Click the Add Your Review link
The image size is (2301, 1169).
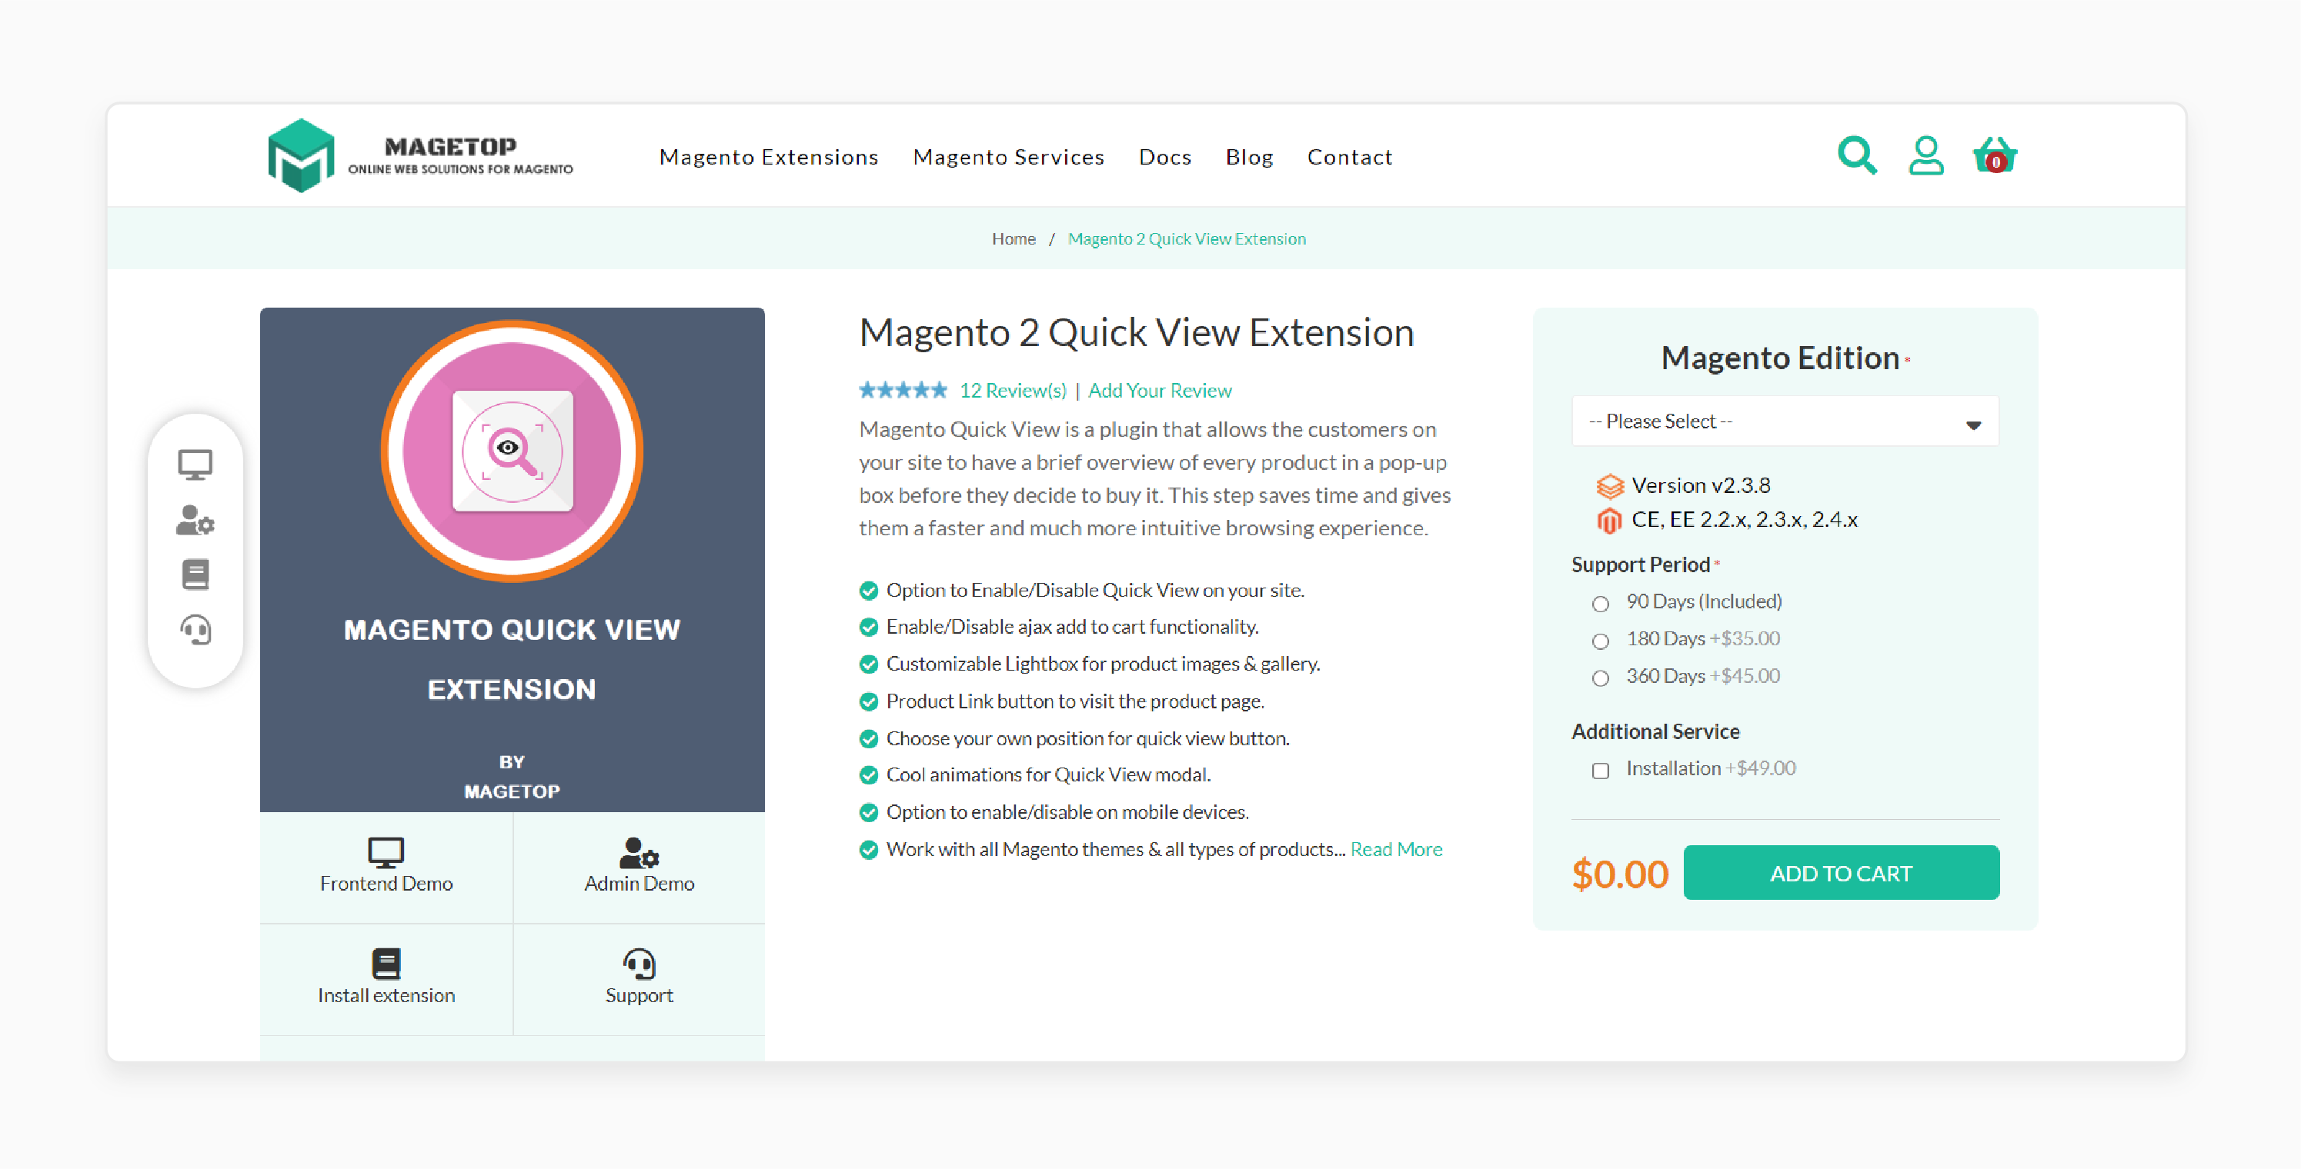1161,391
